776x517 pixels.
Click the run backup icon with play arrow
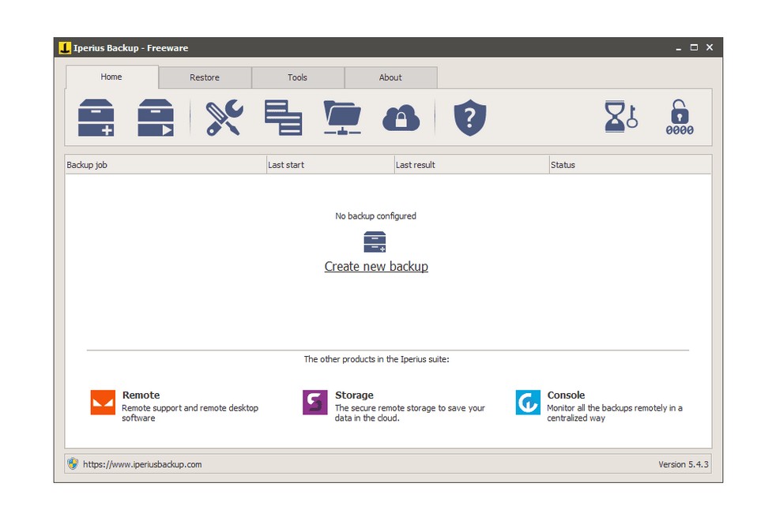[x=156, y=118]
